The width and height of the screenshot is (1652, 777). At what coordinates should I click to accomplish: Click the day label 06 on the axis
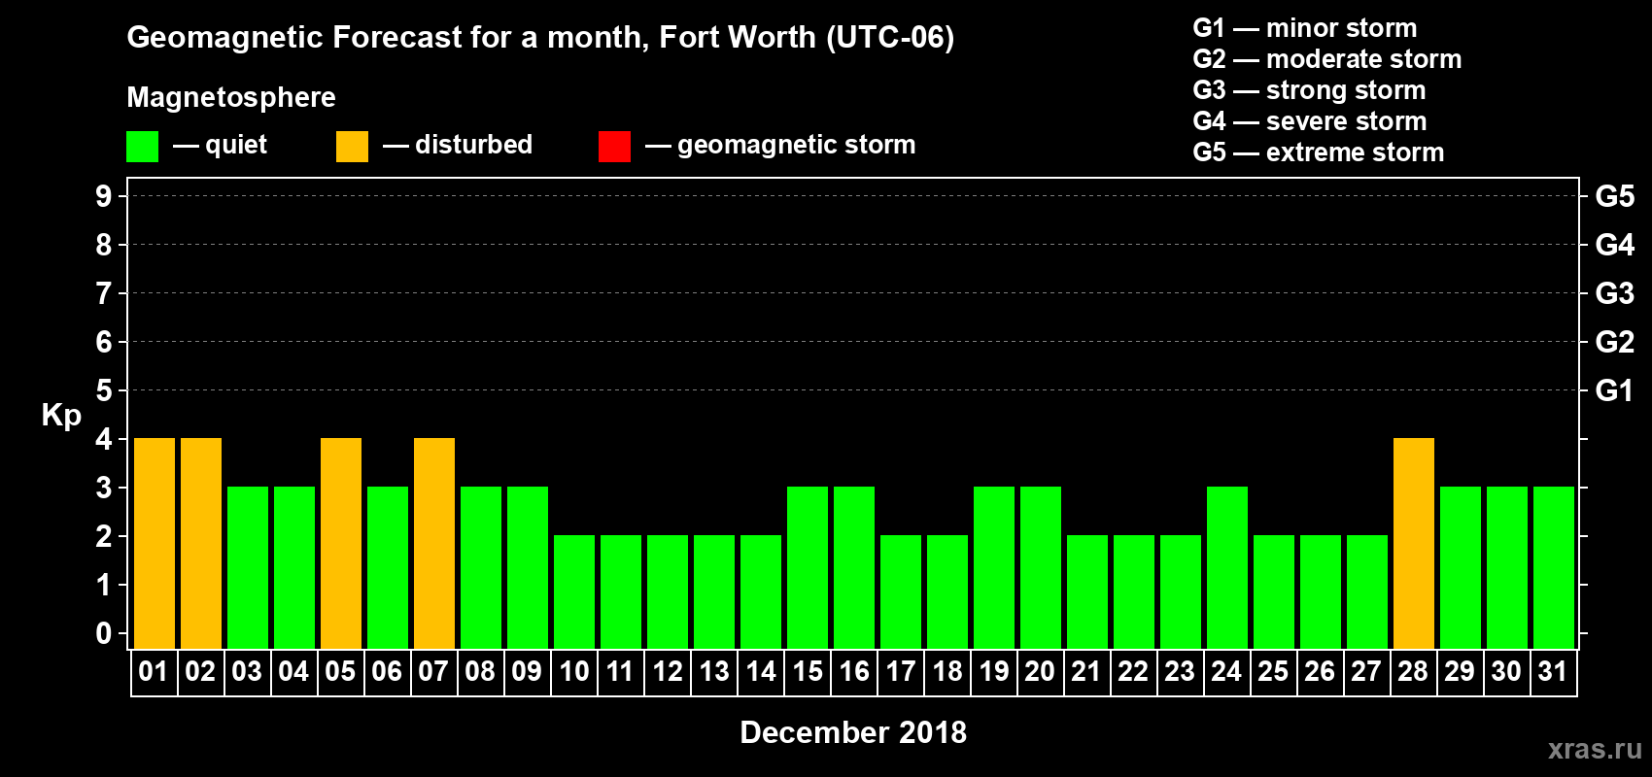tap(387, 671)
